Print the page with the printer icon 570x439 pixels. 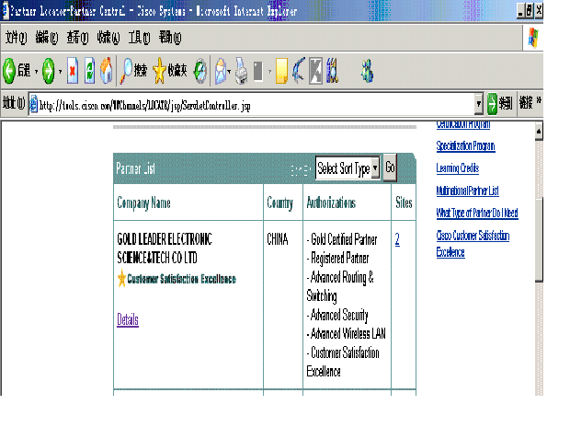pos(242,71)
